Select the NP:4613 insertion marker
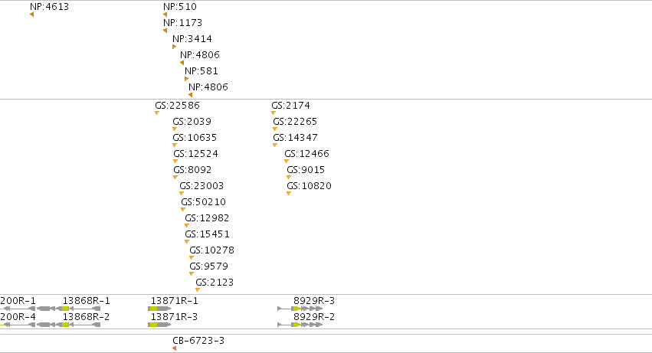This screenshot has width=652, height=353. point(31,15)
